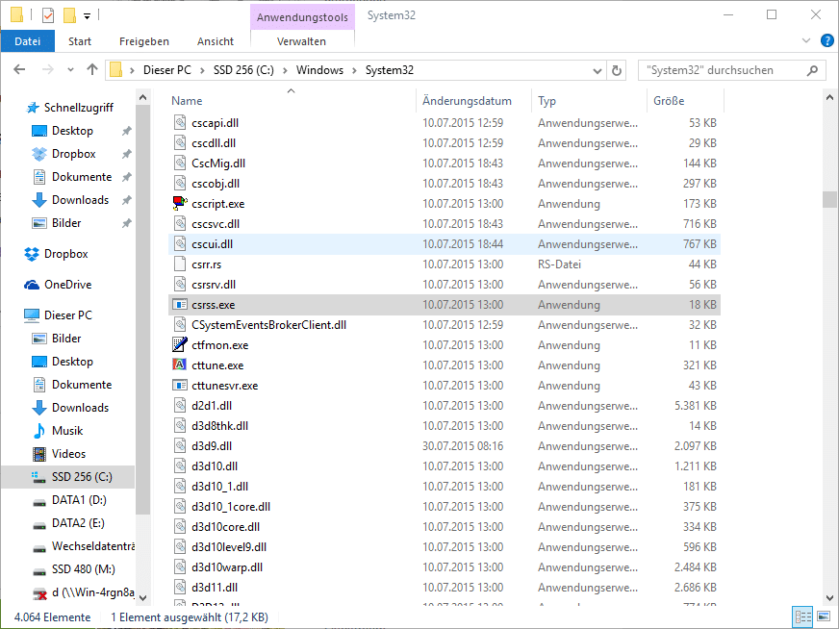Click the search magnifier icon
The width and height of the screenshot is (839, 629).
(x=812, y=70)
